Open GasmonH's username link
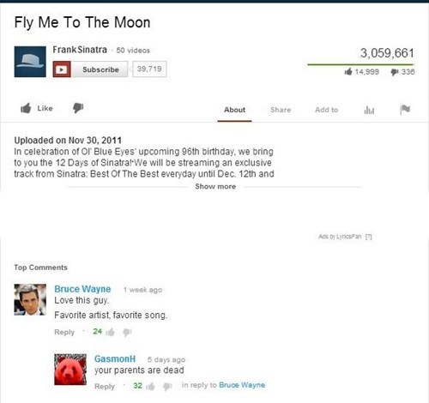This screenshot has height=403, width=429. click(x=115, y=358)
